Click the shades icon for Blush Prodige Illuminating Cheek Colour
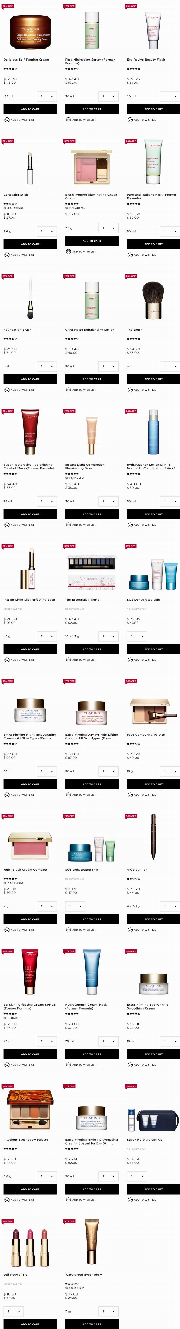 click(x=67, y=208)
